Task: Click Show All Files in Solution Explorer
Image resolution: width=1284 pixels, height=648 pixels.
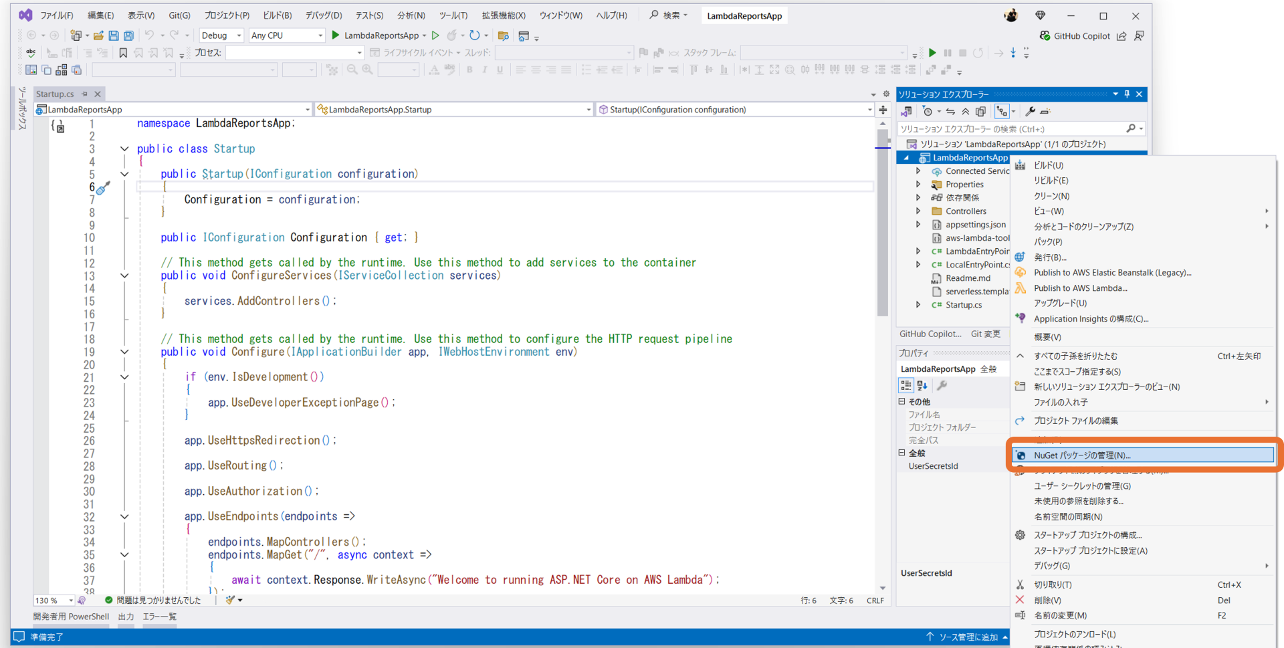Action: [x=980, y=112]
